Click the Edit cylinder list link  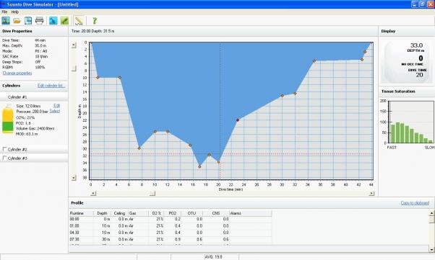pyautogui.click(x=51, y=86)
